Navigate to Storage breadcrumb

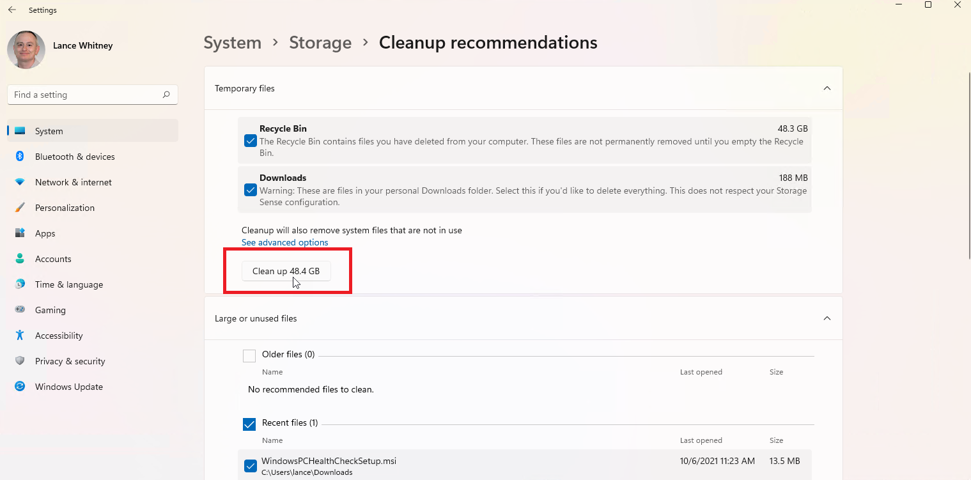point(320,43)
